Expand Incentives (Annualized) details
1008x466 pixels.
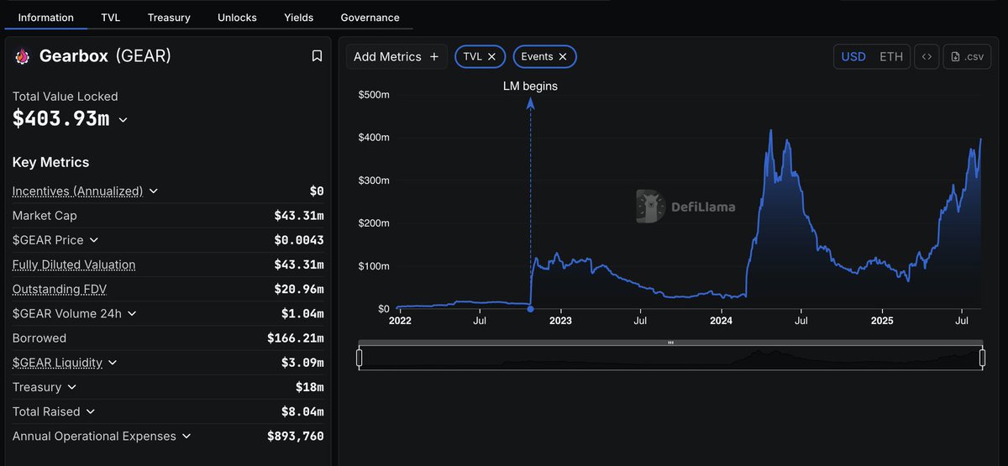(154, 191)
